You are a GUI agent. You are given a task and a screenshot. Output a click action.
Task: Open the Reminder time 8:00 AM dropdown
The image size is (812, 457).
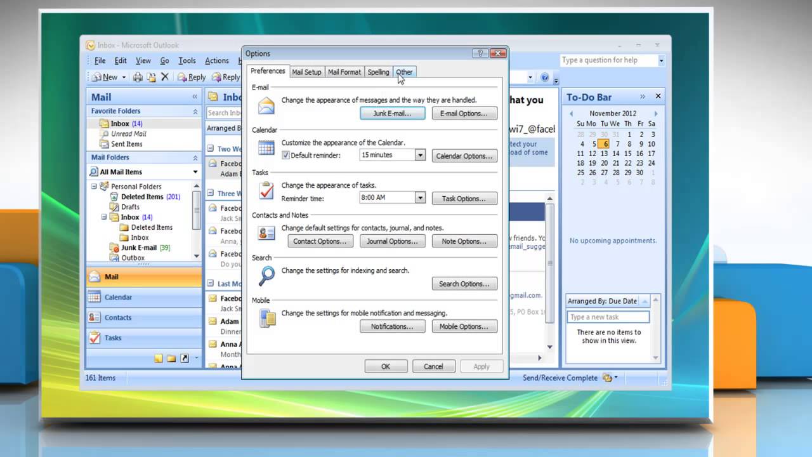tap(419, 197)
